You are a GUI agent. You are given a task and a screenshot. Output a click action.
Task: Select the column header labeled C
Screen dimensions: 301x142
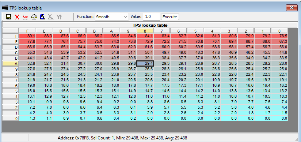coord(78,30)
